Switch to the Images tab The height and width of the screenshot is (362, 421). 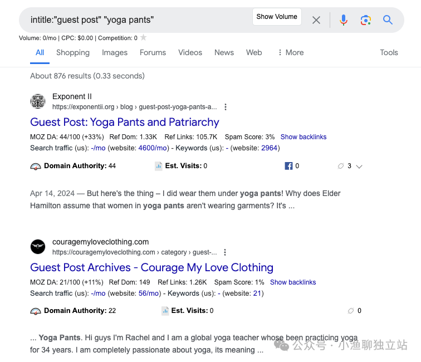[x=115, y=52]
